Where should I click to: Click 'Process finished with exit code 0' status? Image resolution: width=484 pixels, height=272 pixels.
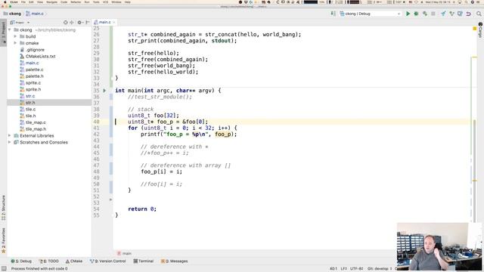[39, 269]
